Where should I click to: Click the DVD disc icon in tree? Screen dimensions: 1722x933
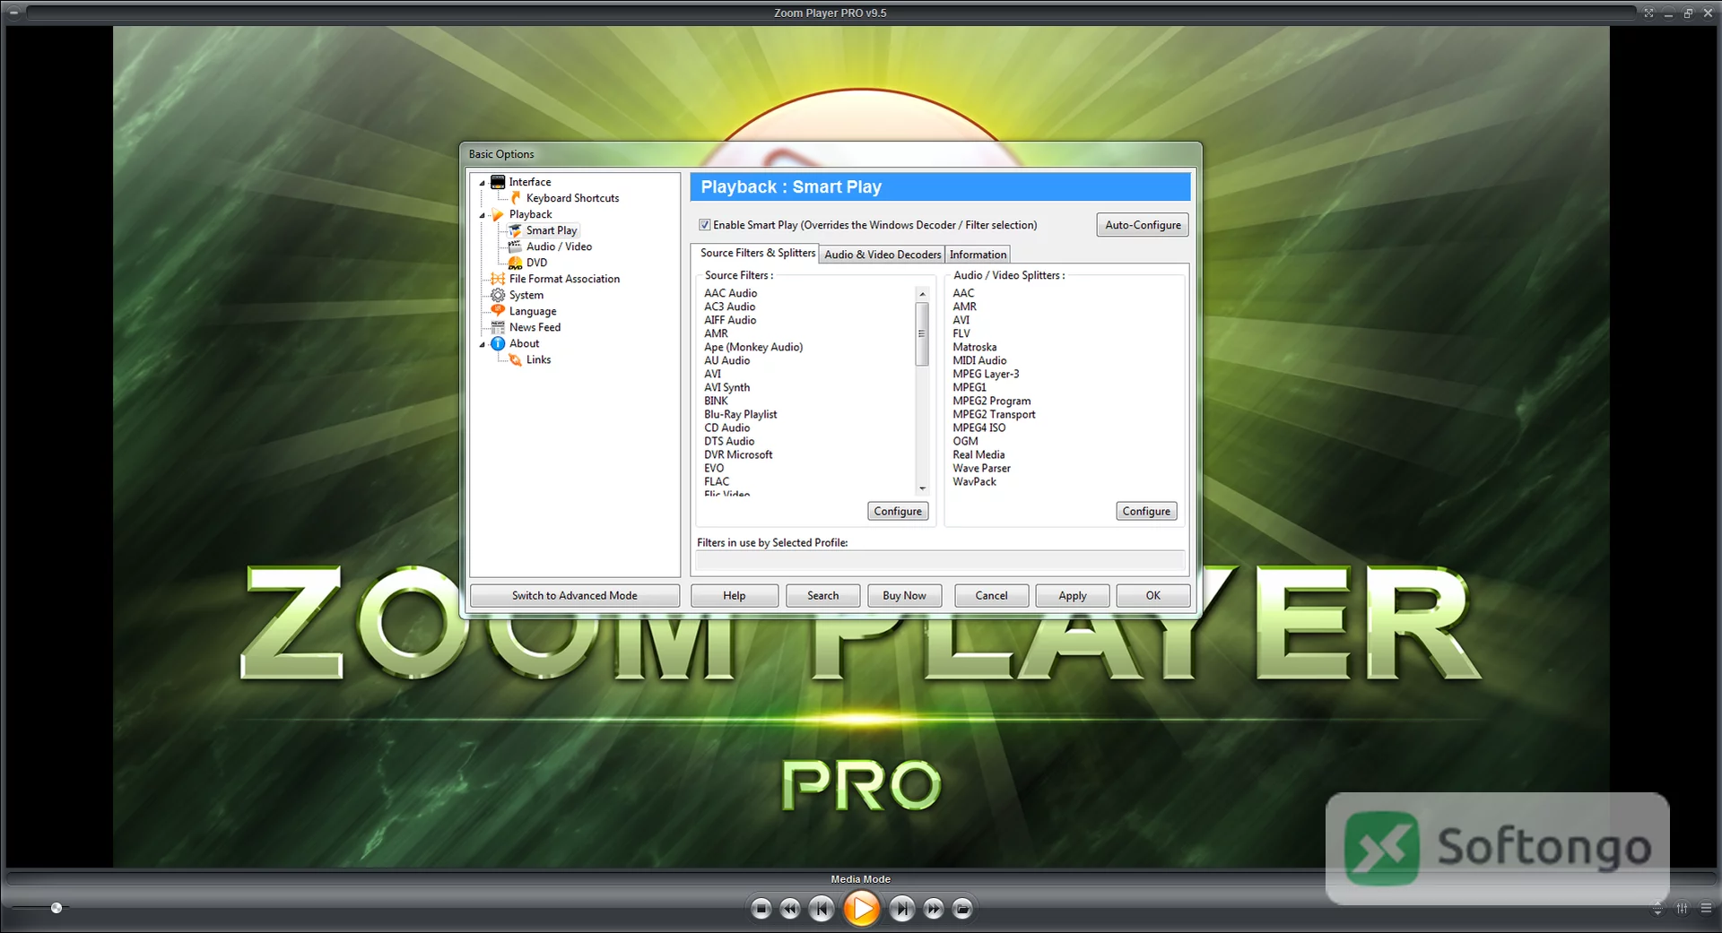coord(516,263)
